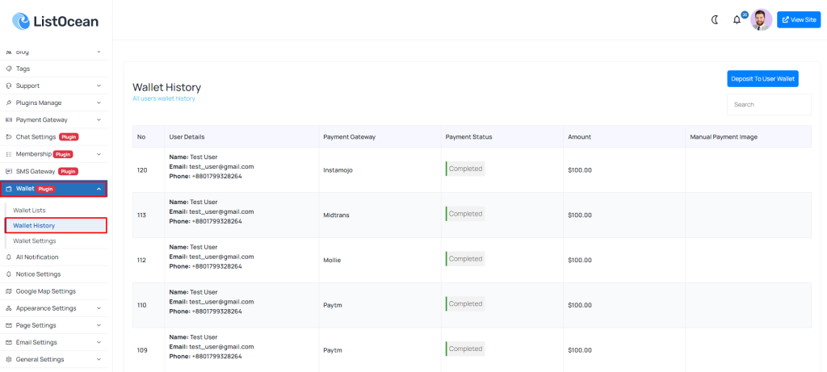Click row number 120
The width and height of the screenshot is (827, 372).
[x=142, y=170]
